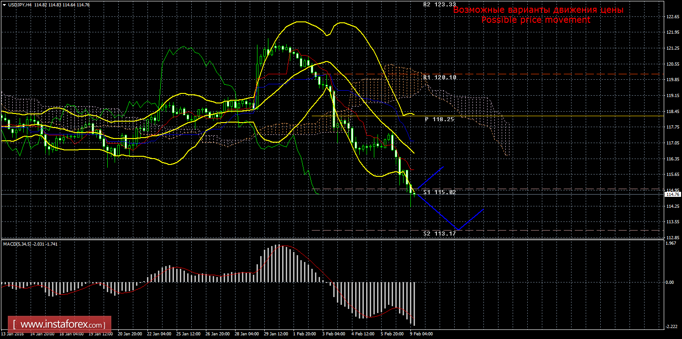
Task: Select the S2 113.17 support label
Action: pos(440,234)
